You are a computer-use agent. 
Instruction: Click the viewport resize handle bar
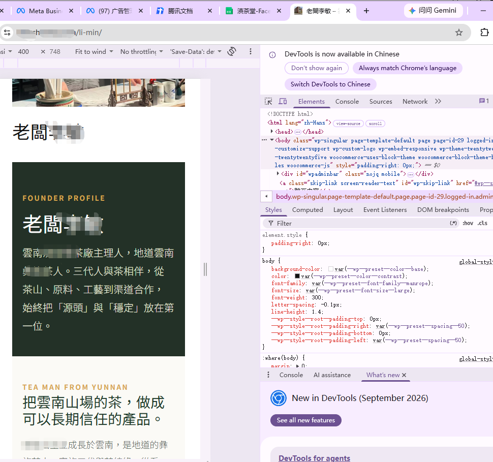click(x=205, y=269)
